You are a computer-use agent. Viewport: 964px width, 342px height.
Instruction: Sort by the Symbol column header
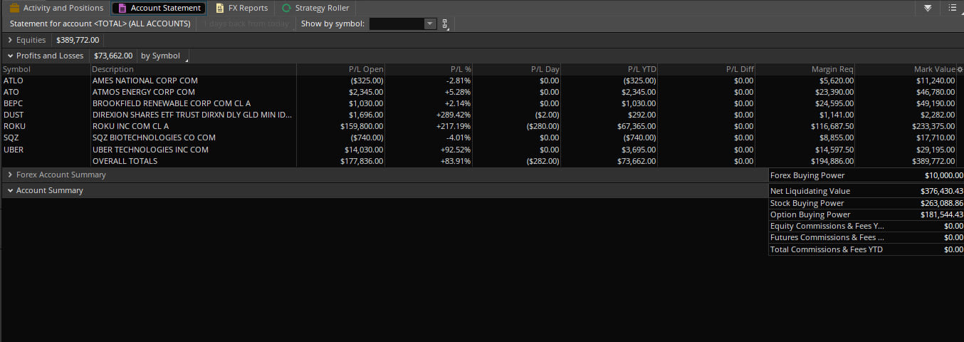[x=46, y=69]
